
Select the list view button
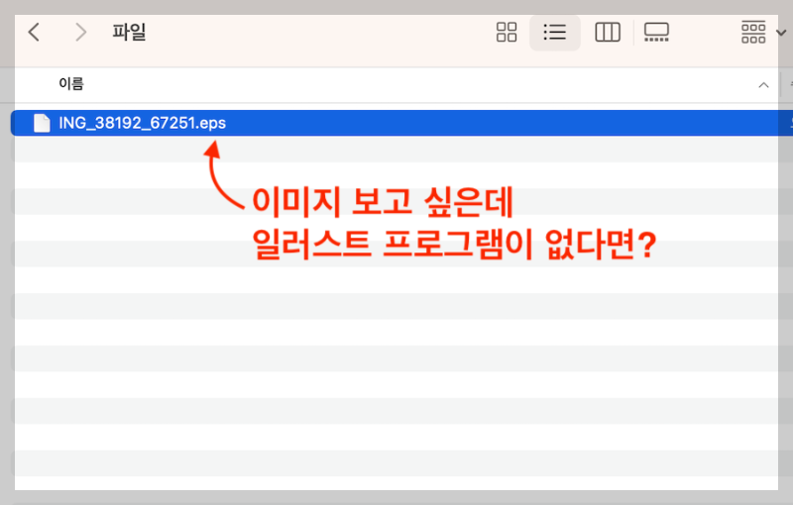tap(555, 33)
